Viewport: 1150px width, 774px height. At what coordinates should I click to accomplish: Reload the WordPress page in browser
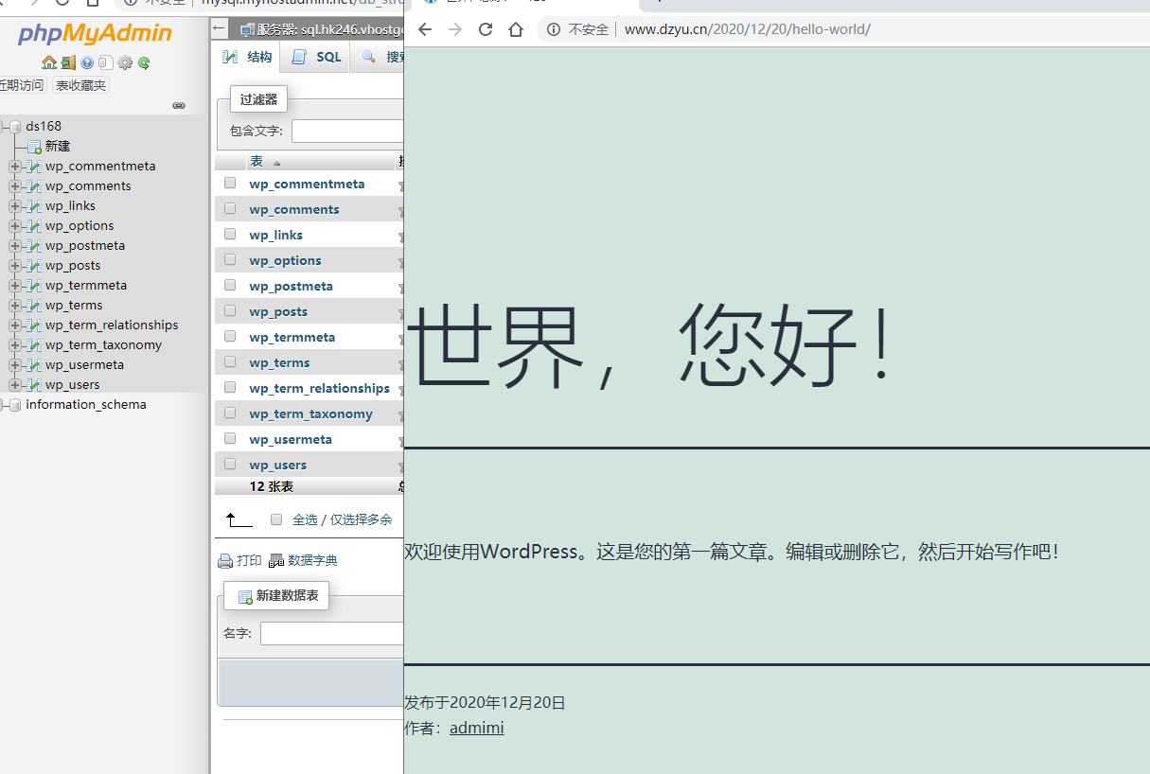[x=486, y=29]
